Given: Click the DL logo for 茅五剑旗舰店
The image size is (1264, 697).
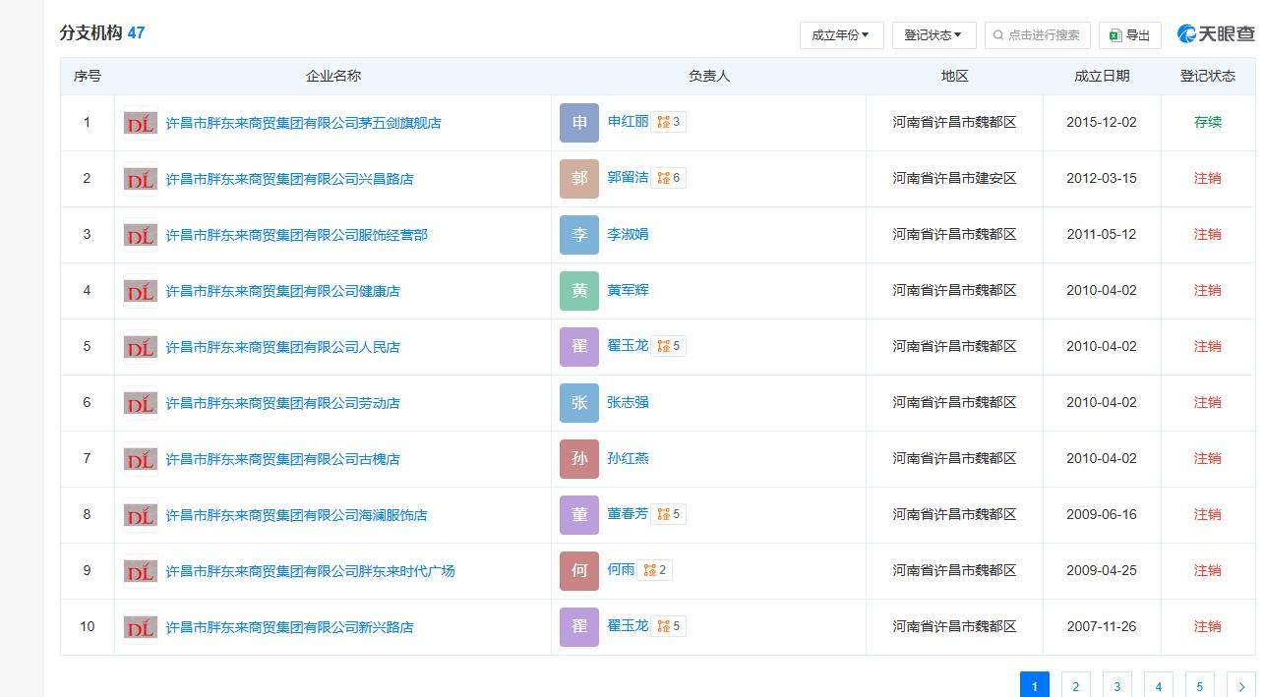Looking at the screenshot, I should pyautogui.click(x=141, y=123).
